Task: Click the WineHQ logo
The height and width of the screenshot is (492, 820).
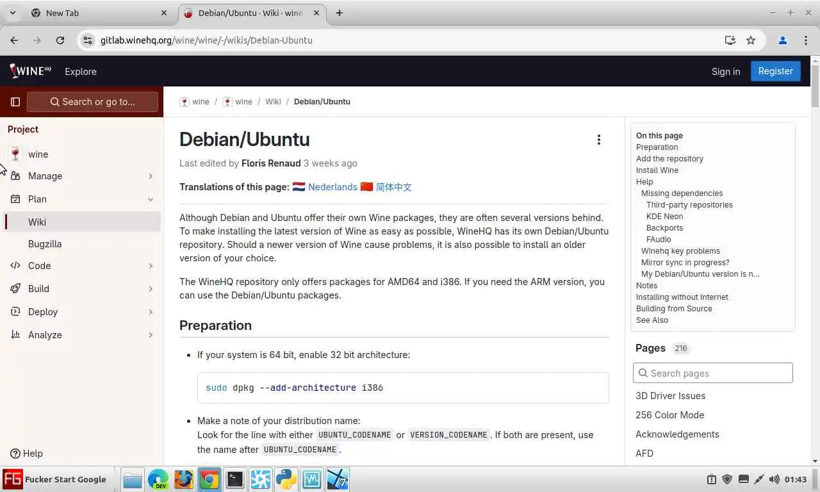Action: 30,71
